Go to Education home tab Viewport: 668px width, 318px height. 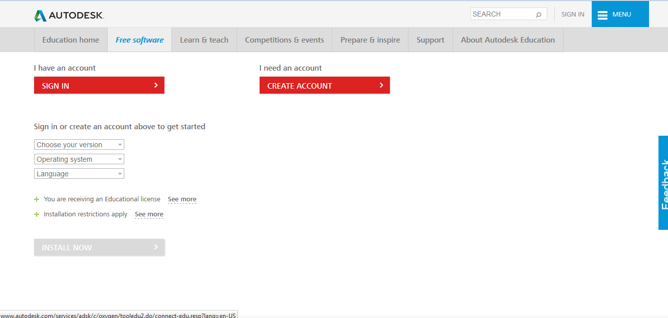coord(71,40)
